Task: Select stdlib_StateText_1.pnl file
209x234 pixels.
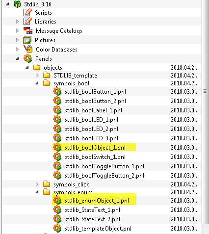Action: click(x=92, y=210)
